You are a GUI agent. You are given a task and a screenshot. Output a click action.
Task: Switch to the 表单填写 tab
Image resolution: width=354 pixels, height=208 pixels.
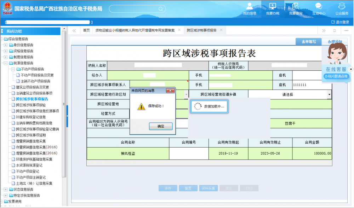(308, 42)
